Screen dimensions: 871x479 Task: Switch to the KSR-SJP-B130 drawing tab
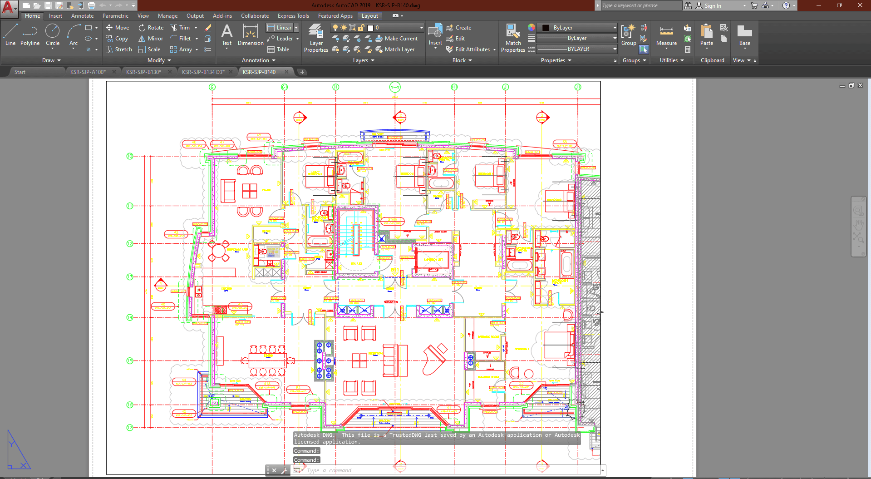(x=143, y=72)
